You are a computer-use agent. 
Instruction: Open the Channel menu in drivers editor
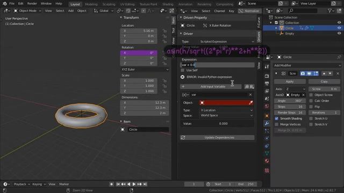[x=219, y=11]
